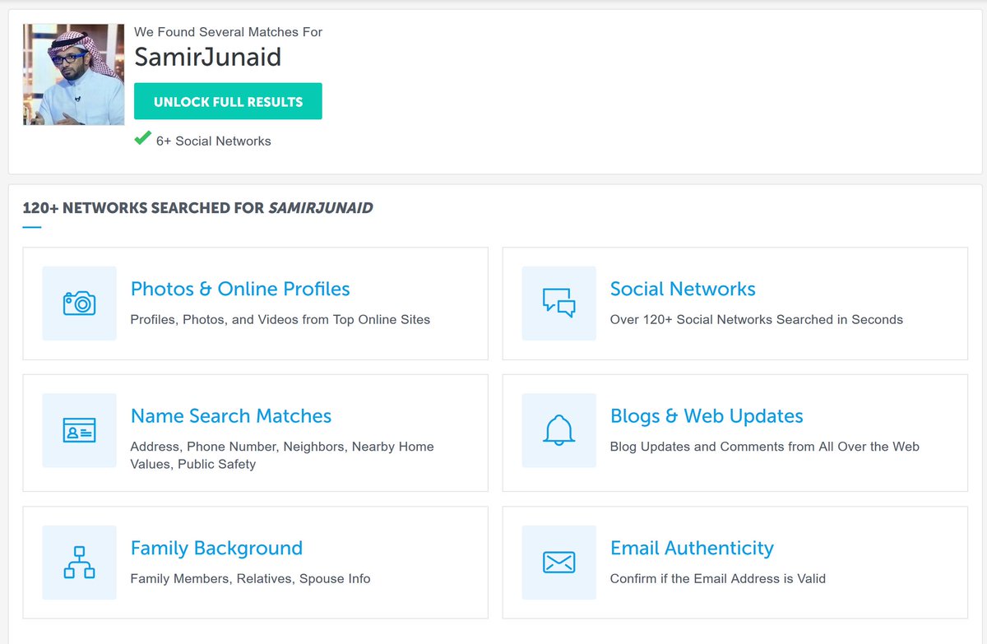Click the SamirJunaid name heading
Screen dimensions: 987x644
(208, 58)
